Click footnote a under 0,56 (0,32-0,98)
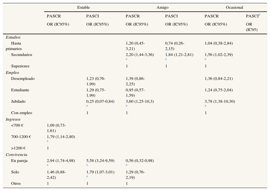The image size is (270, 191). [x=127, y=165]
